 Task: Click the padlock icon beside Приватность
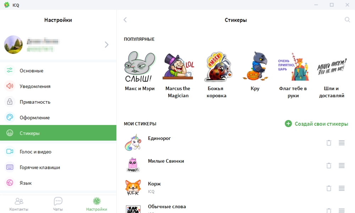tap(10, 102)
